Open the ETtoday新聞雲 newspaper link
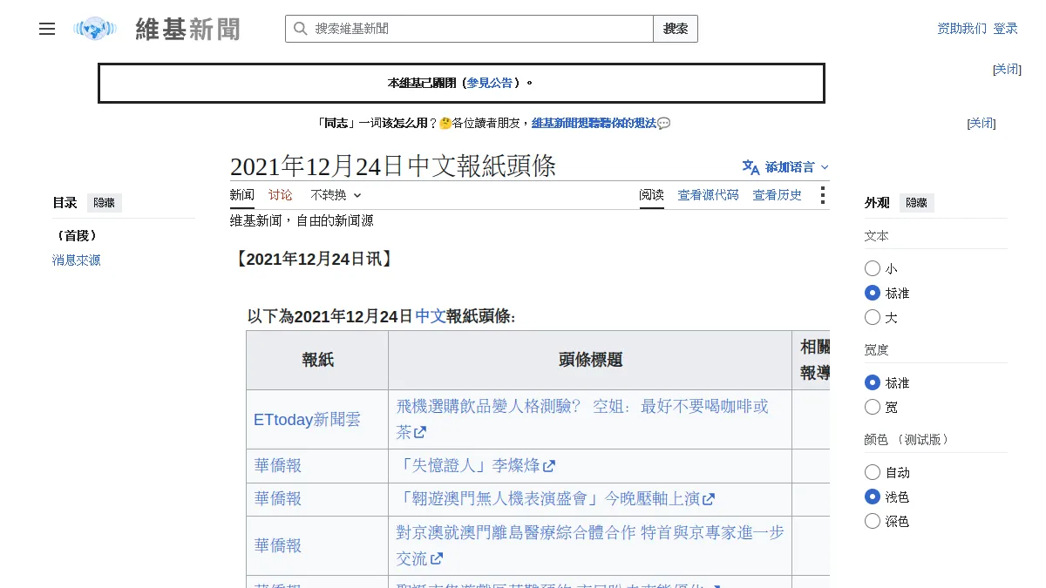The width and height of the screenshot is (1046, 588). pos(307,419)
